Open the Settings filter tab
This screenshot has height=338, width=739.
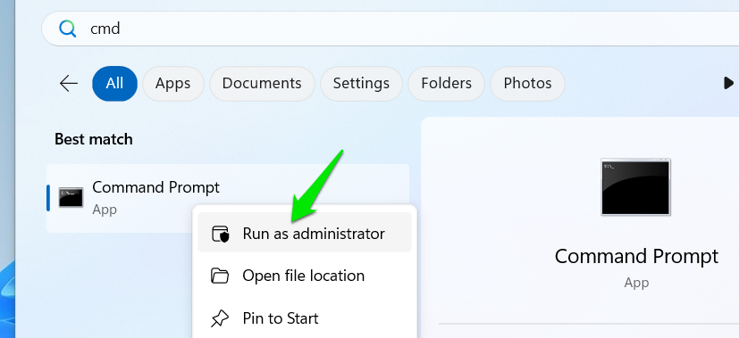[x=361, y=84]
